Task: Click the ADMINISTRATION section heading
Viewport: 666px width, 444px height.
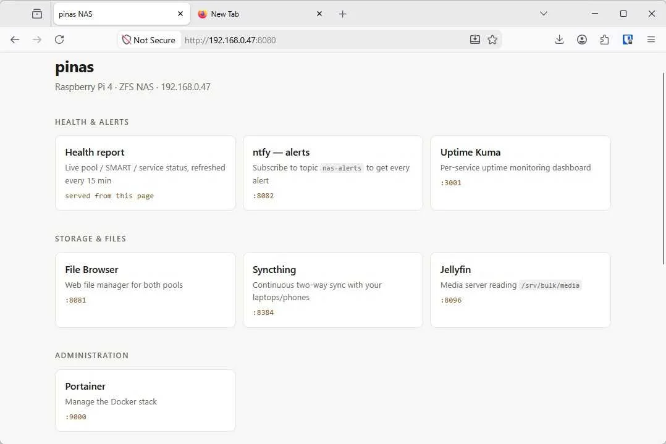Action: [91, 355]
